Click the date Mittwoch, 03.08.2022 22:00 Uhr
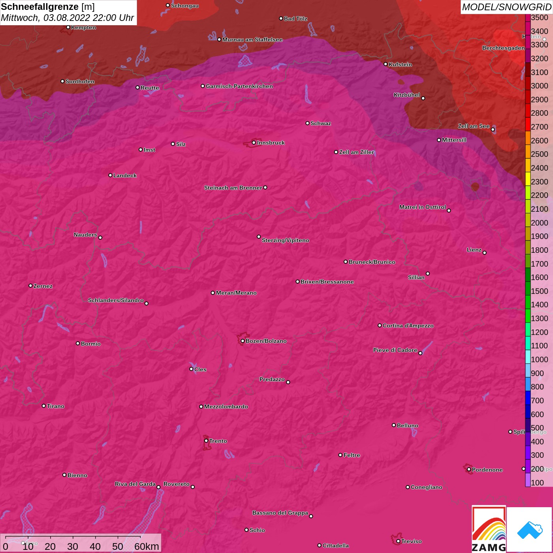Image resolution: width=553 pixels, height=553 pixels. point(68,18)
